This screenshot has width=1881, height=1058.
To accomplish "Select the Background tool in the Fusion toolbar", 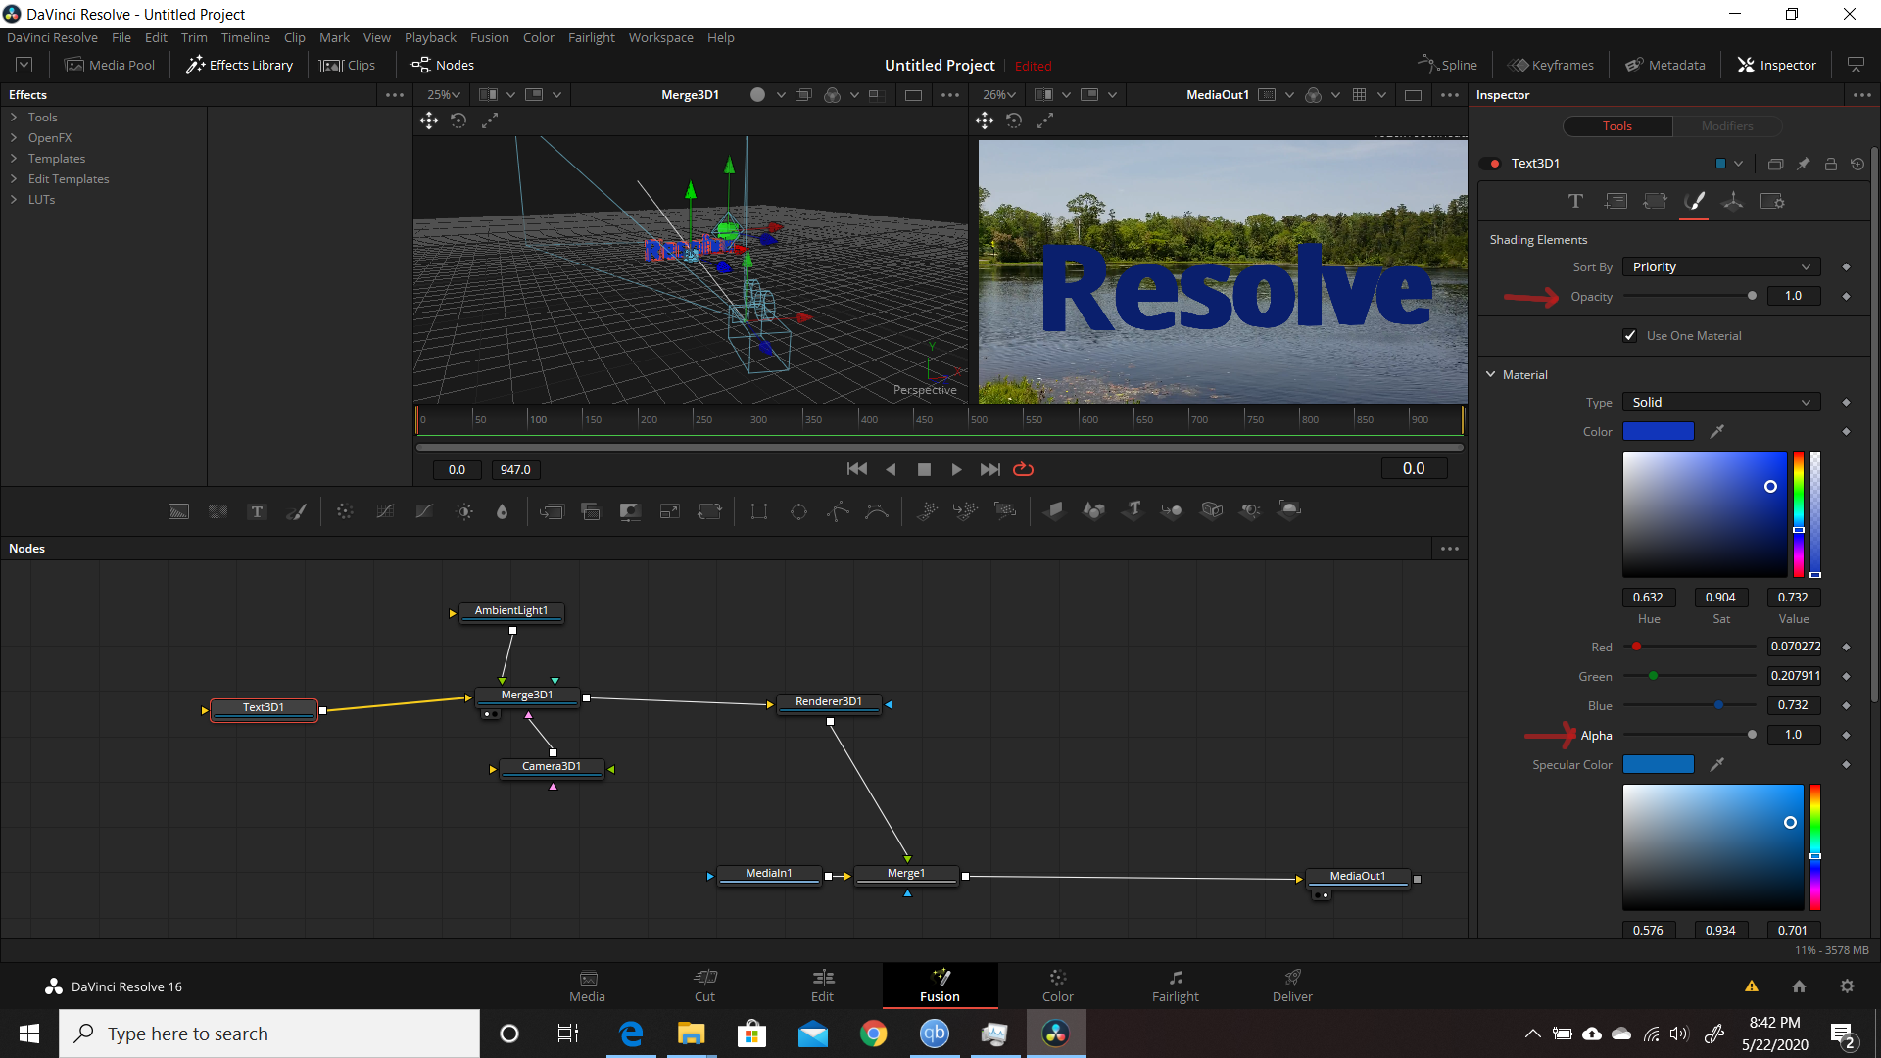I will 178,511.
